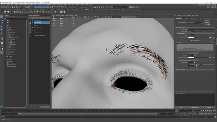The image size is (217, 122).
Task: Activate the Select tool in the toolbox
Action: [x=2, y=17]
